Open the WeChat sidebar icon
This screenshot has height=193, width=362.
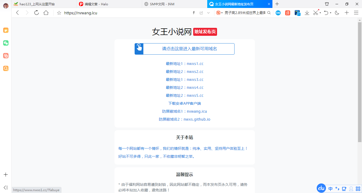click(x=6, y=43)
